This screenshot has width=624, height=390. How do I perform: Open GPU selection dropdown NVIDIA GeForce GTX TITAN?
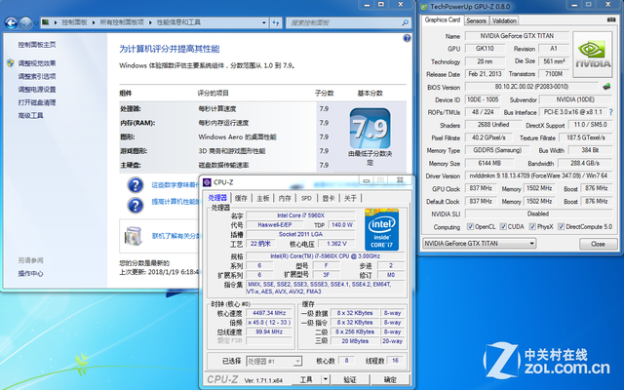(479, 243)
